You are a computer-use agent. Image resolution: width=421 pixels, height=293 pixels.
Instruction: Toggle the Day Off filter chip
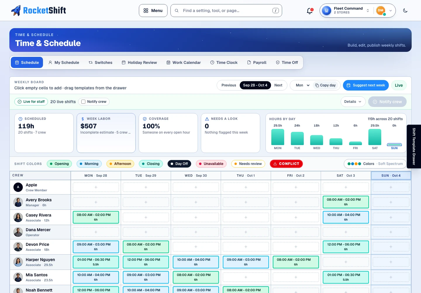pyautogui.click(x=179, y=164)
